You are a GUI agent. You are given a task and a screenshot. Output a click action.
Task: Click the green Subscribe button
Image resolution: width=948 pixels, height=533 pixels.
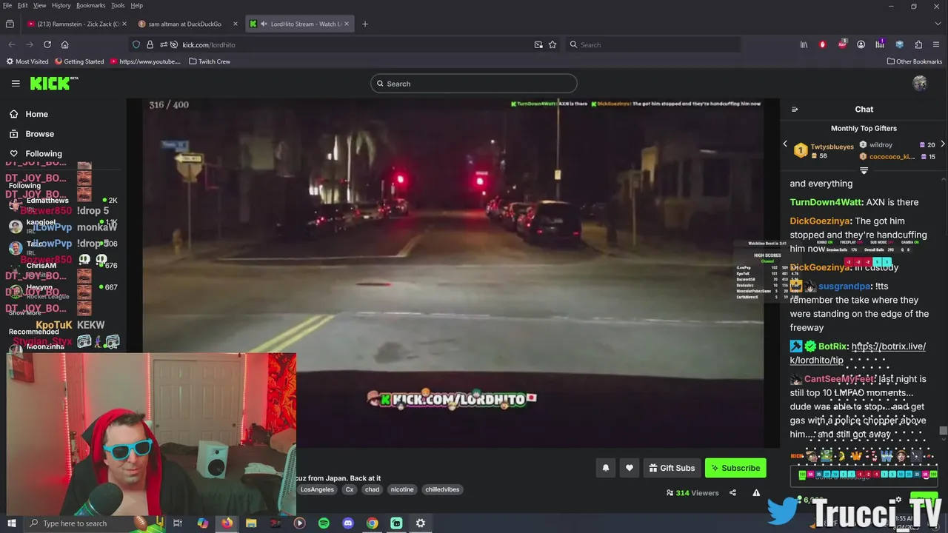[735, 468]
